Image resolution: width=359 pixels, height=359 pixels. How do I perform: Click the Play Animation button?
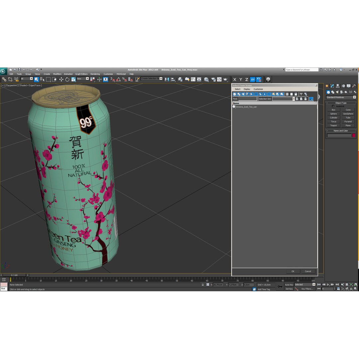pyautogui.click(x=328, y=285)
